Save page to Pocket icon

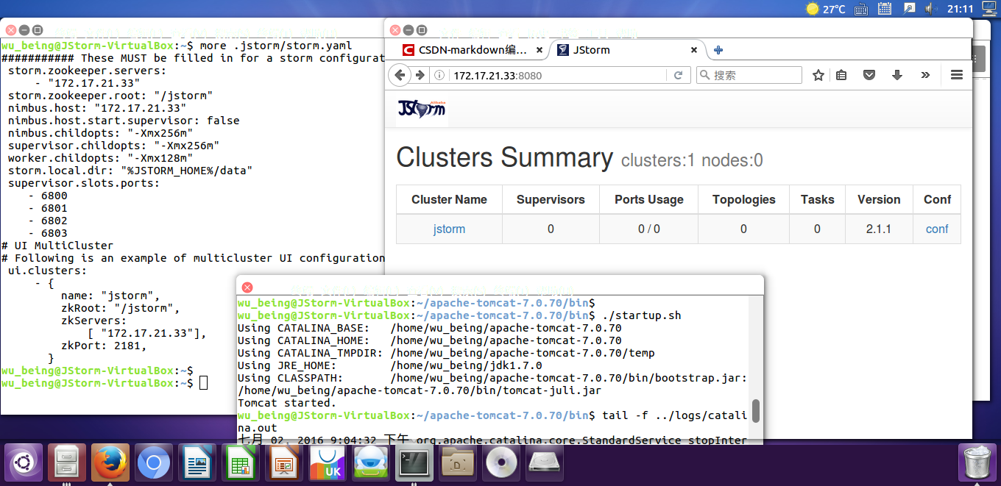coord(869,75)
